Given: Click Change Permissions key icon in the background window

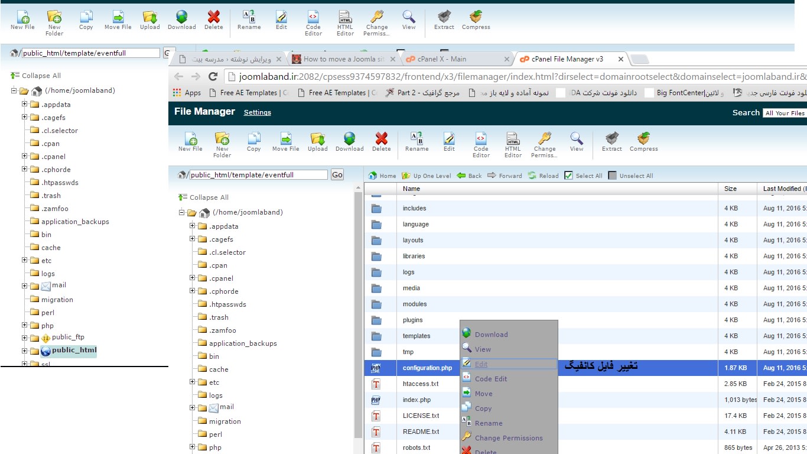Looking at the screenshot, I should tap(377, 17).
